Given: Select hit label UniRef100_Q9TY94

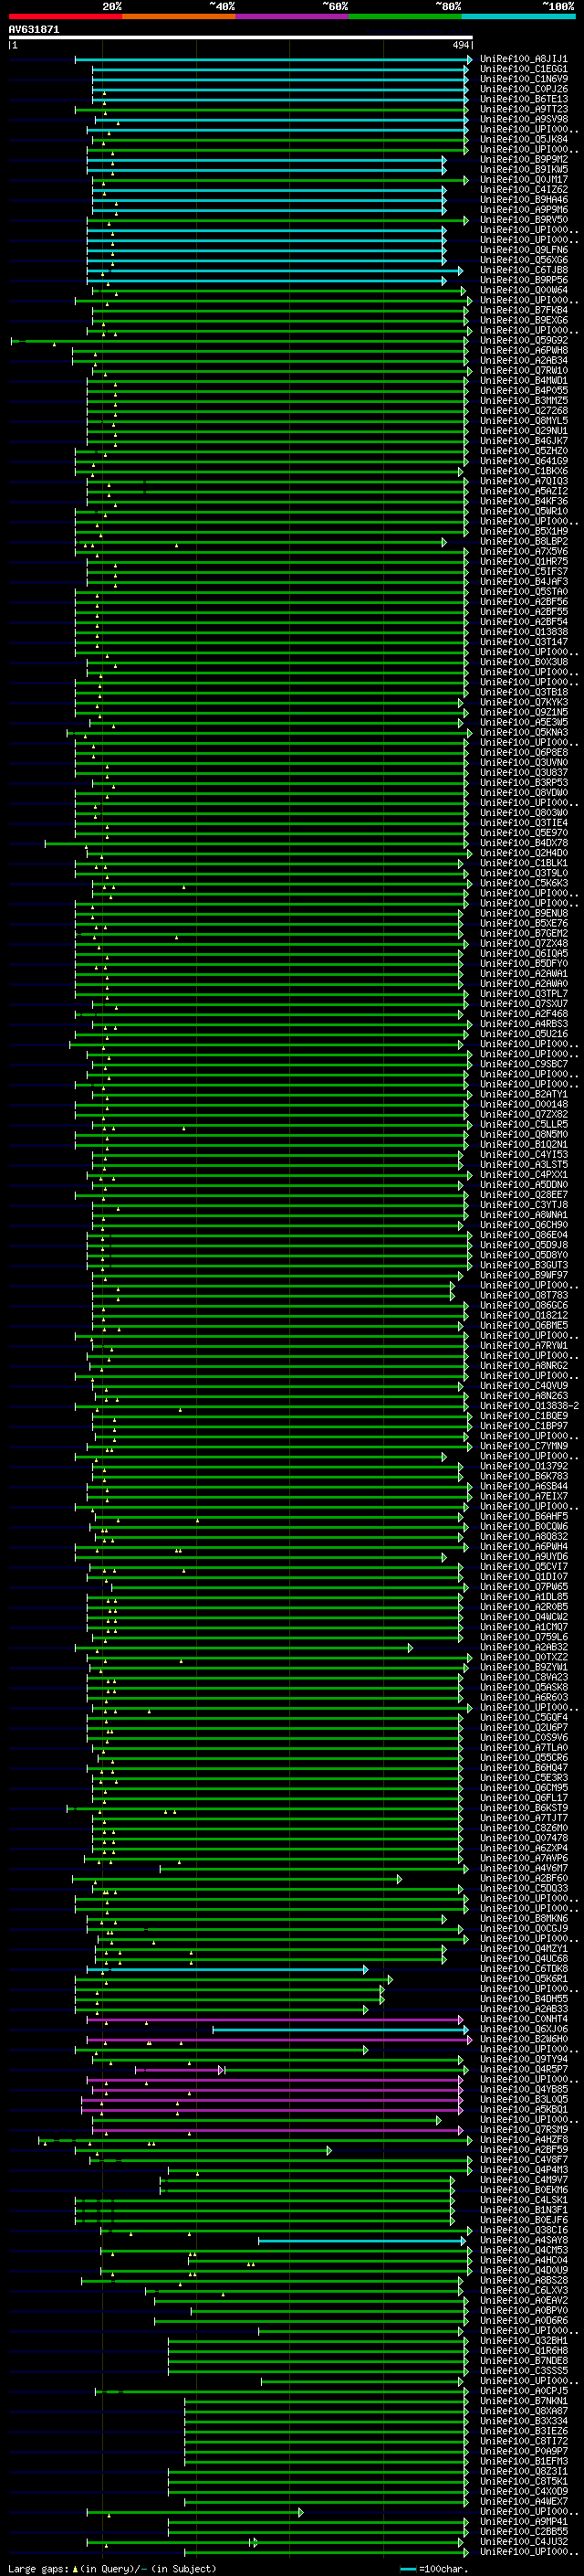Looking at the screenshot, I should (x=523, y=2059).
